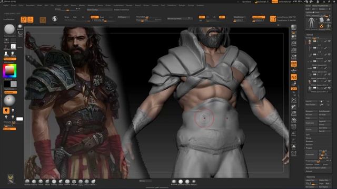Click the Mirror And Weld button
Screen dimensions: 337x189
[x=180, y=19]
